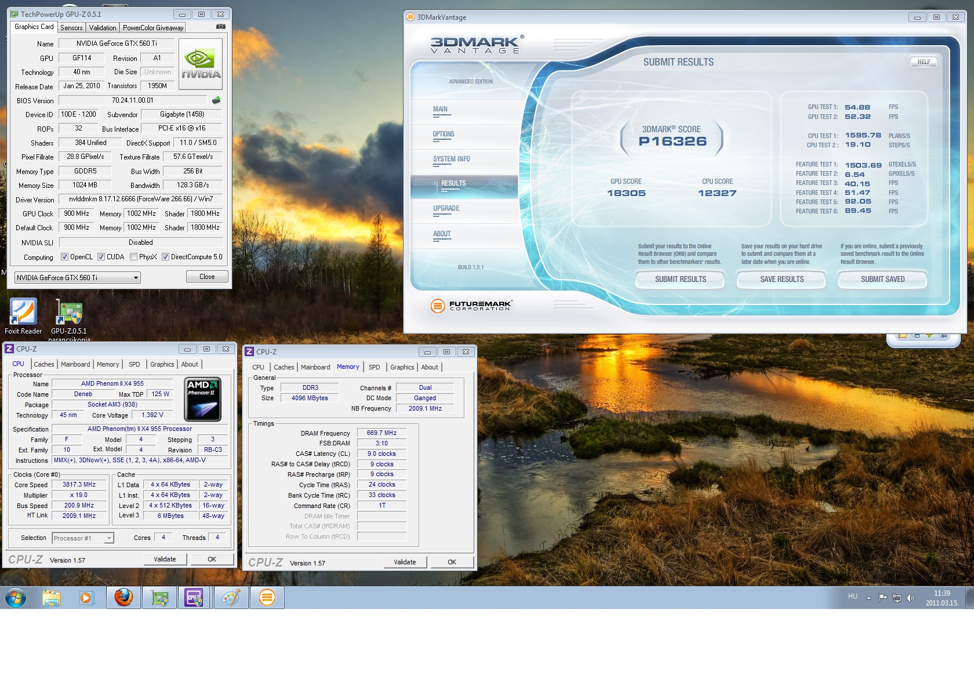974x696 pixels.
Task: Open the volume speaker tray icon
Action: [910, 597]
